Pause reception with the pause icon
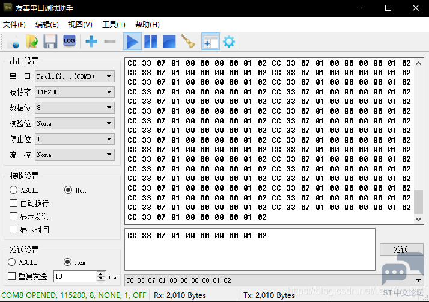Screen dimensions: 429x302 click(150, 42)
